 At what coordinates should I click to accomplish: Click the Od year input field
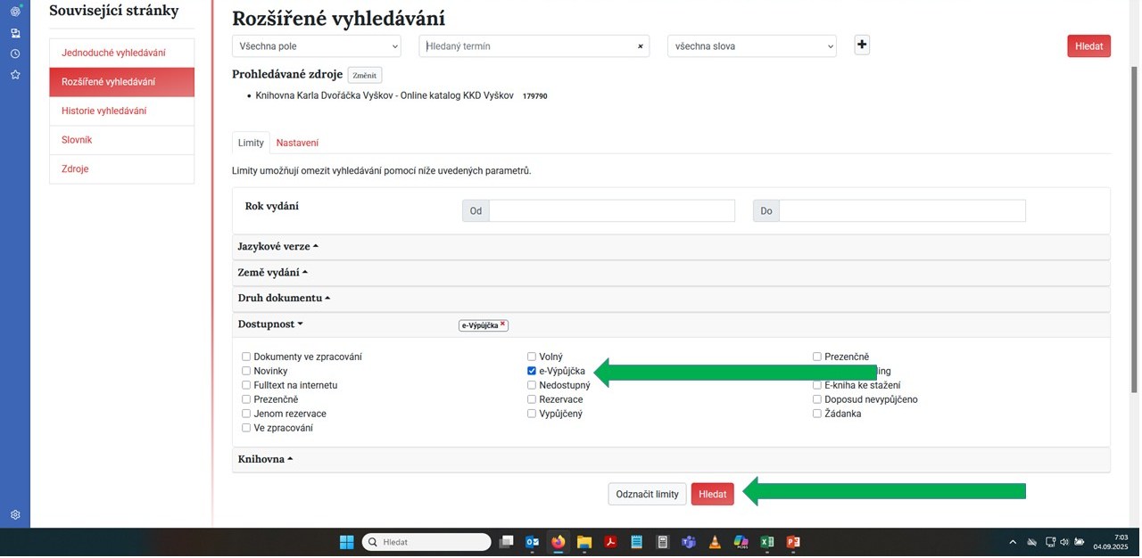pos(611,211)
